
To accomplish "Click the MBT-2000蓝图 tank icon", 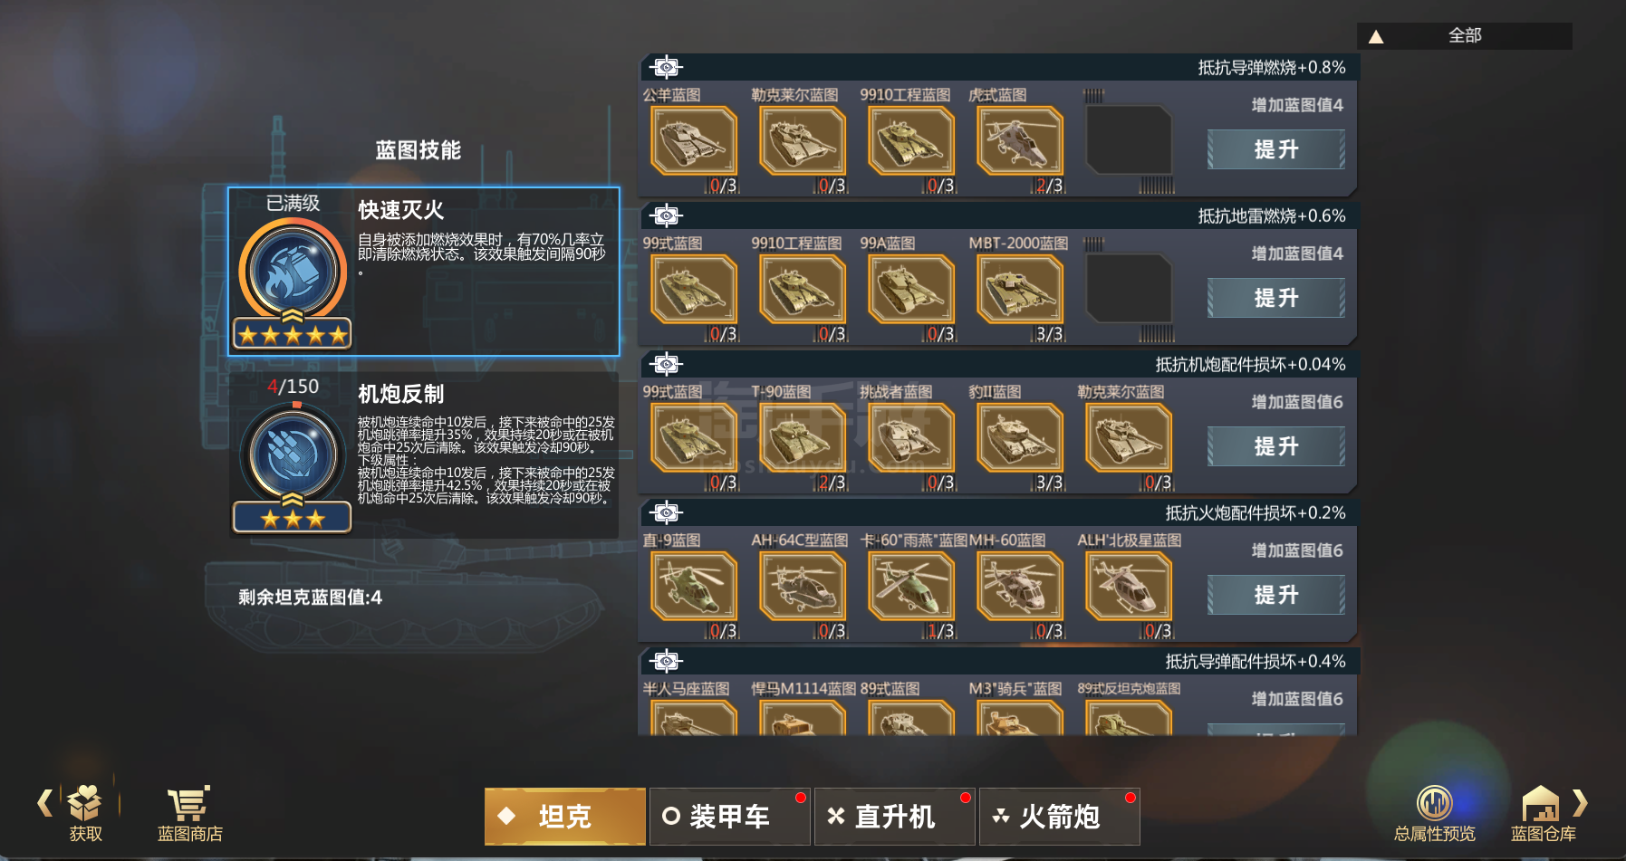I will coord(1019,290).
